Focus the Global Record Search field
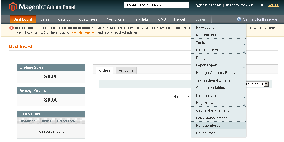Viewport: 284px width, 142px height. coord(157,5)
